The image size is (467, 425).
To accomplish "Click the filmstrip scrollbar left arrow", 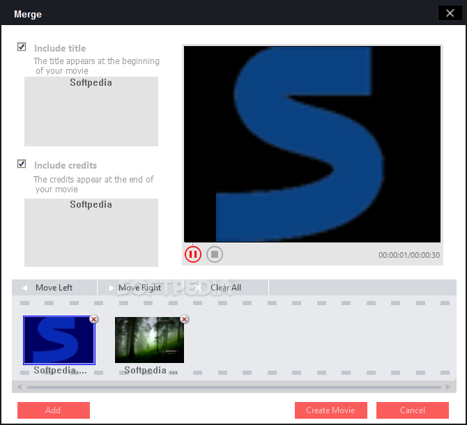I will click(20, 387).
